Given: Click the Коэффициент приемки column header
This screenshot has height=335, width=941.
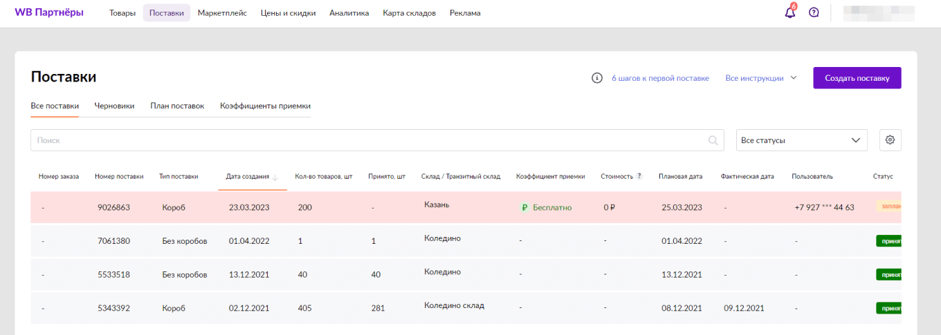Looking at the screenshot, I should (x=551, y=177).
